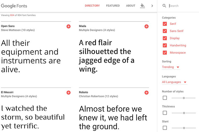Add Roboto font using plus icon

(146, 92)
